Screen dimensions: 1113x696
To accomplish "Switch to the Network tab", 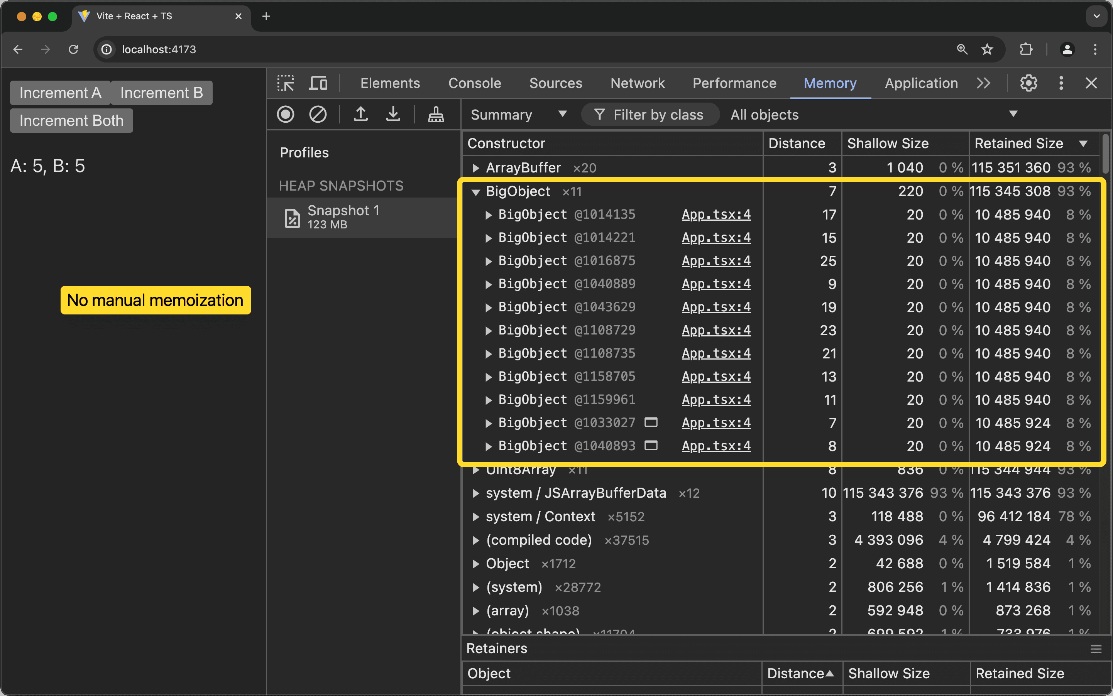I will pos(637,83).
